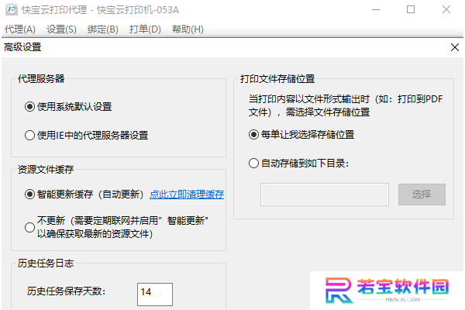Click the storage directory path field
465x310 pixels.
click(325, 195)
